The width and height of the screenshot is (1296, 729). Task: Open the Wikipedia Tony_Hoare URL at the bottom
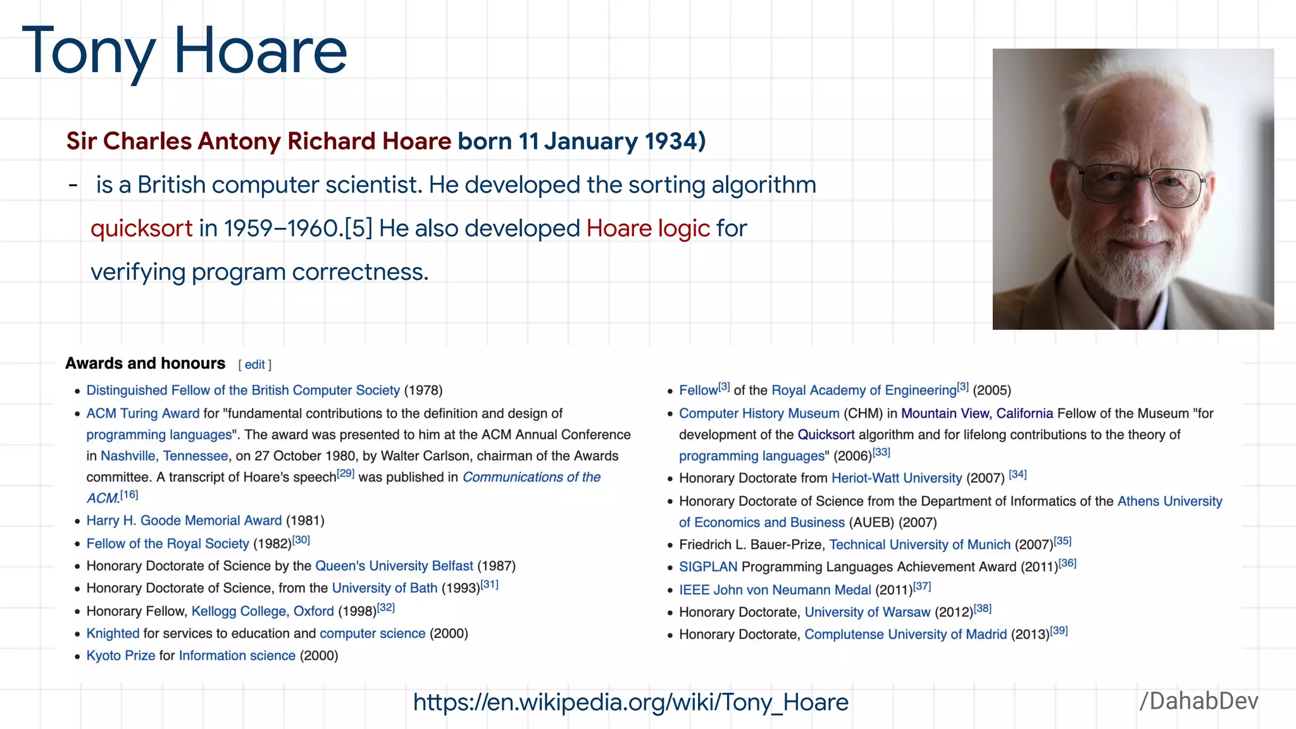coord(630,702)
